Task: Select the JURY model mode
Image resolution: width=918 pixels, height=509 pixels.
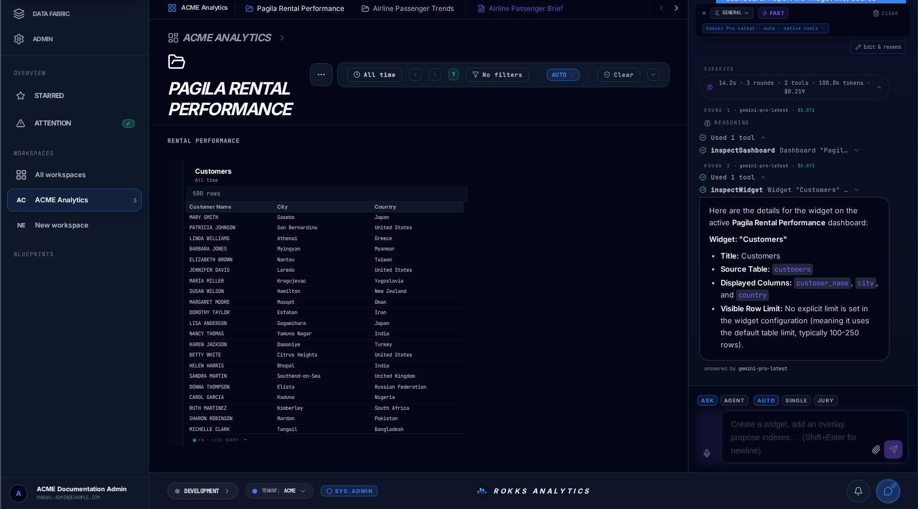Action: point(826,401)
